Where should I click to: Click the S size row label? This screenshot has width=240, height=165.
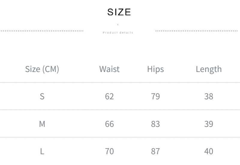click(x=42, y=96)
